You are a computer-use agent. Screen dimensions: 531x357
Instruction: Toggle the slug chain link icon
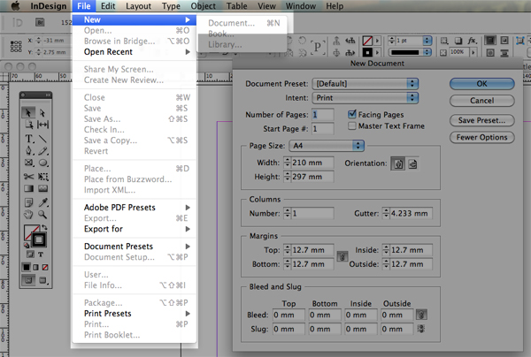[421, 329]
